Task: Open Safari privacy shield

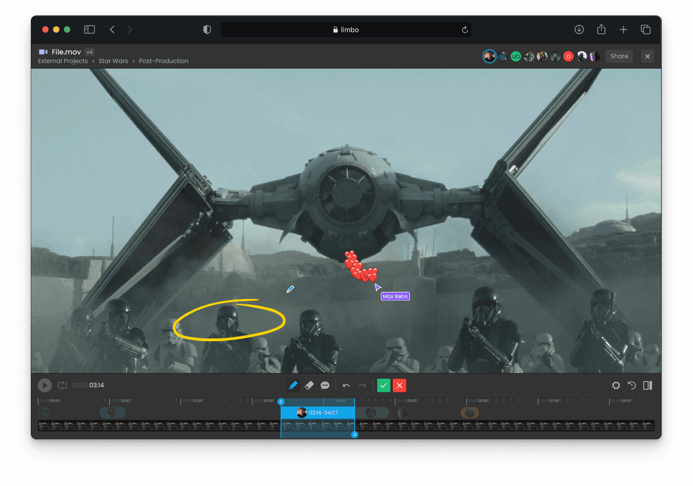Action: (207, 30)
